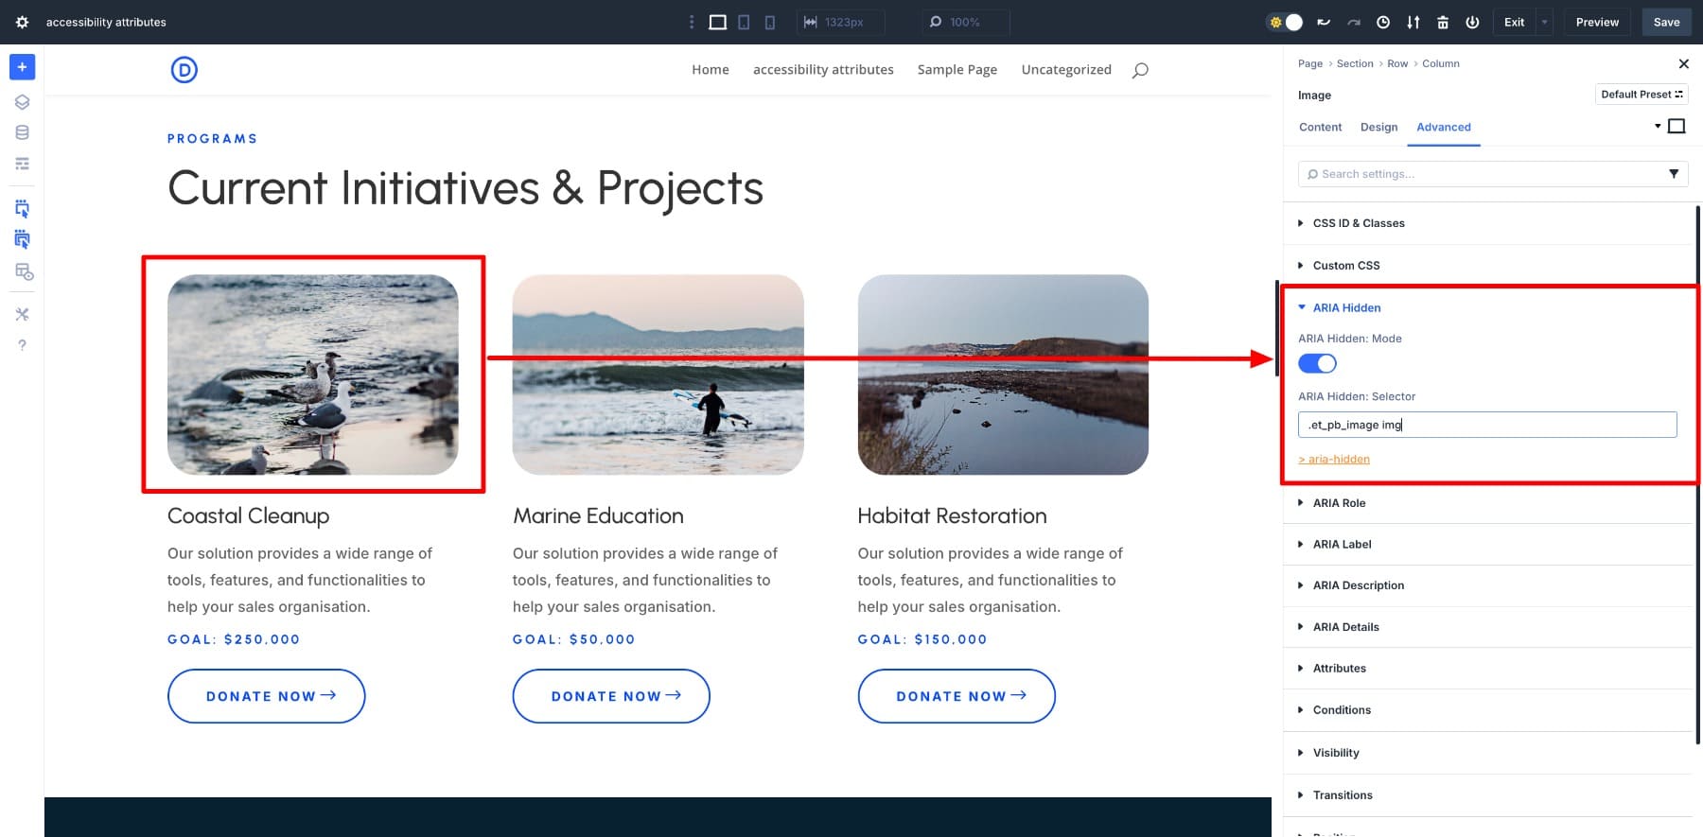Screen dimensions: 1703x837
Task: Switch to the Content tab
Action: (1320, 127)
